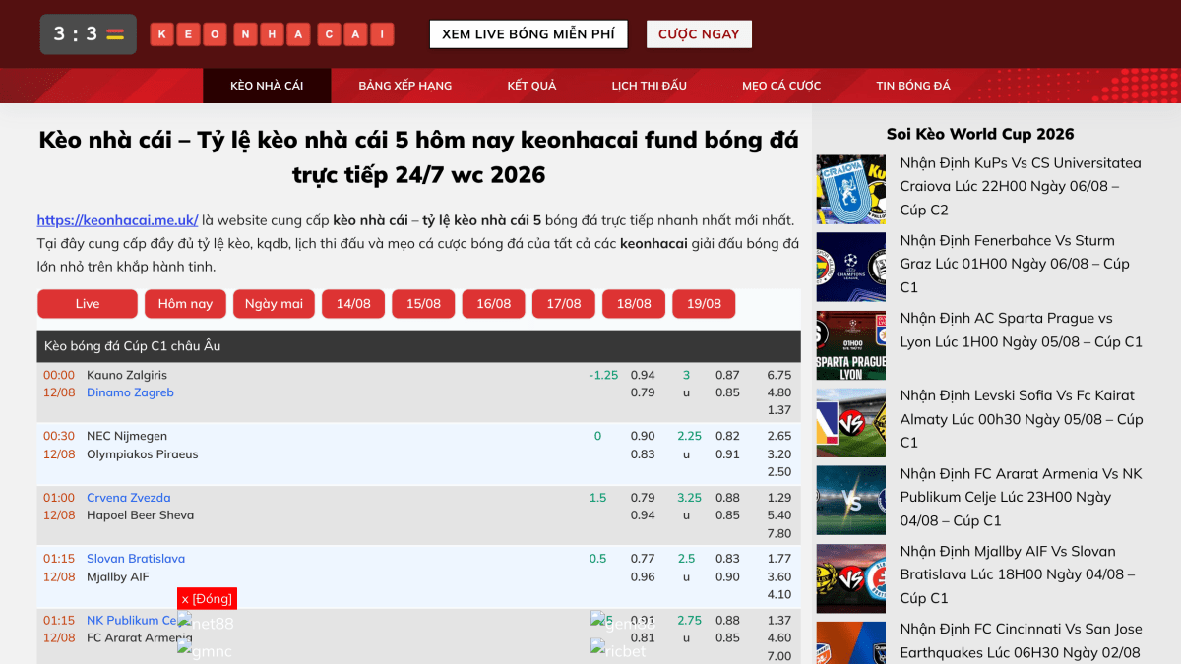
Task: Open Fenerbahce vs Sturm Graz thumbnail
Action: [851, 267]
